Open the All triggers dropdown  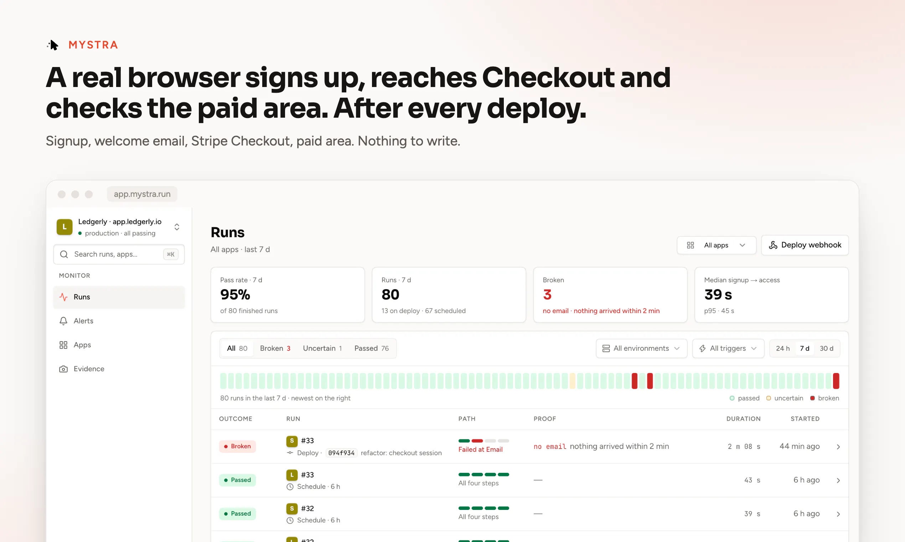point(728,348)
